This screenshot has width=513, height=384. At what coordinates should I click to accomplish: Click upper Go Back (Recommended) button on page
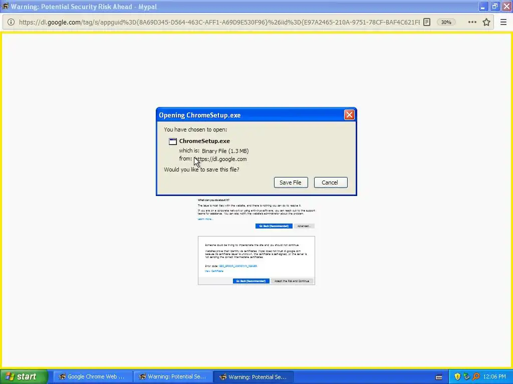point(274,226)
